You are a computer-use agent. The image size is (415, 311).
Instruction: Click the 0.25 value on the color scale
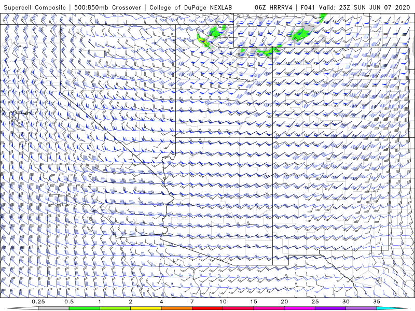[38, 302]
